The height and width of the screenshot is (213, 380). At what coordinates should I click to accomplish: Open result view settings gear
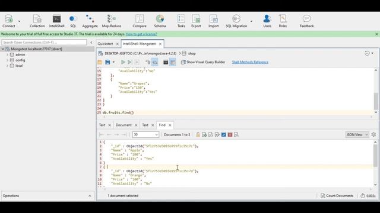coord(373,134)
